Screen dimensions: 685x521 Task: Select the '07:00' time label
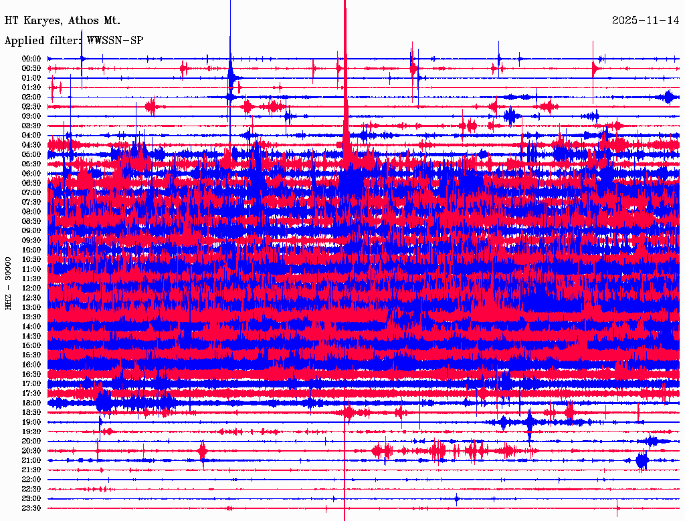click(31, 193)
